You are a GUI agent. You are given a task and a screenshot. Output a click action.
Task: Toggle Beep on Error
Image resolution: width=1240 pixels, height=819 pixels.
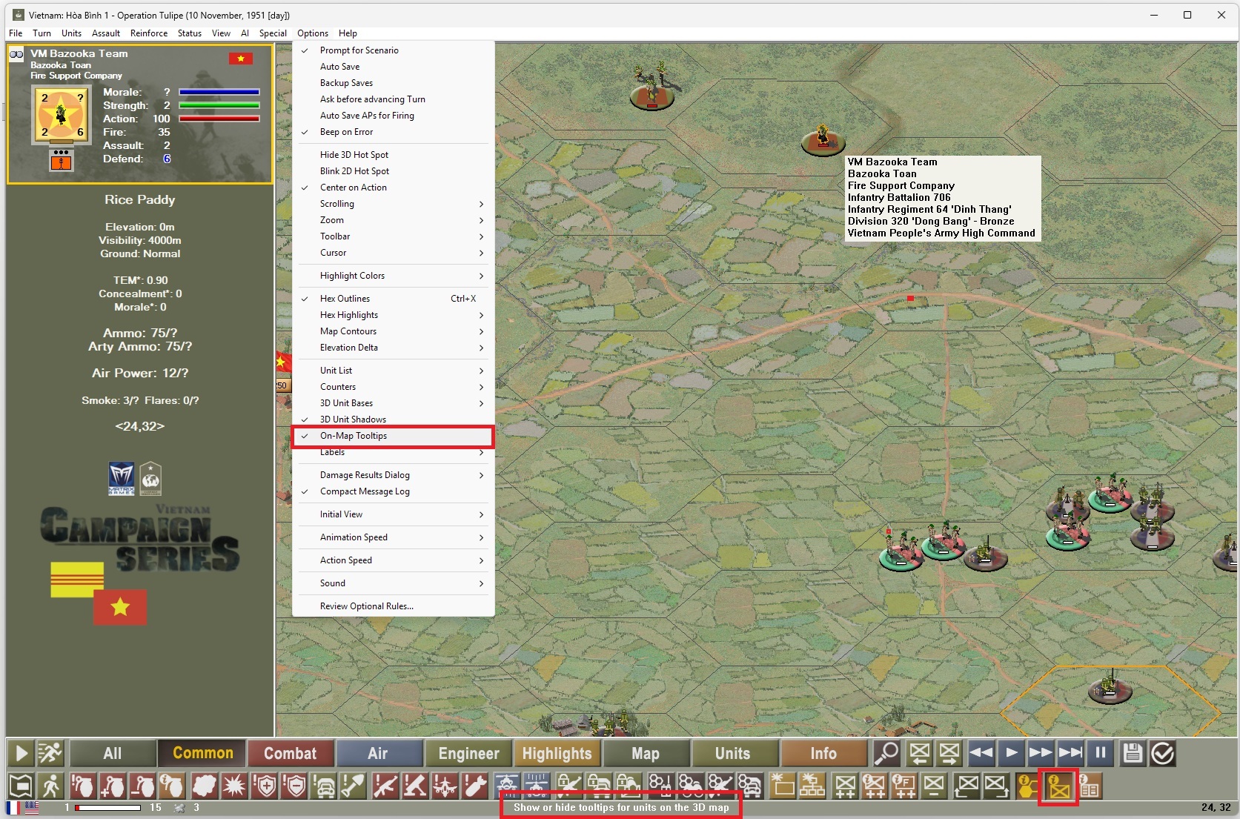[x=346, y=132]
